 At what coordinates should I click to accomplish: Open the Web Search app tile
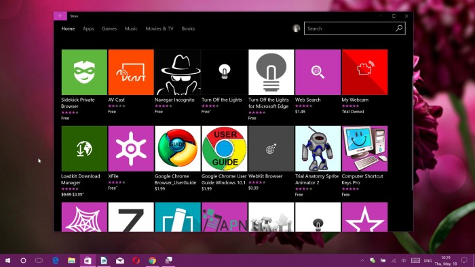pos(318,72)
